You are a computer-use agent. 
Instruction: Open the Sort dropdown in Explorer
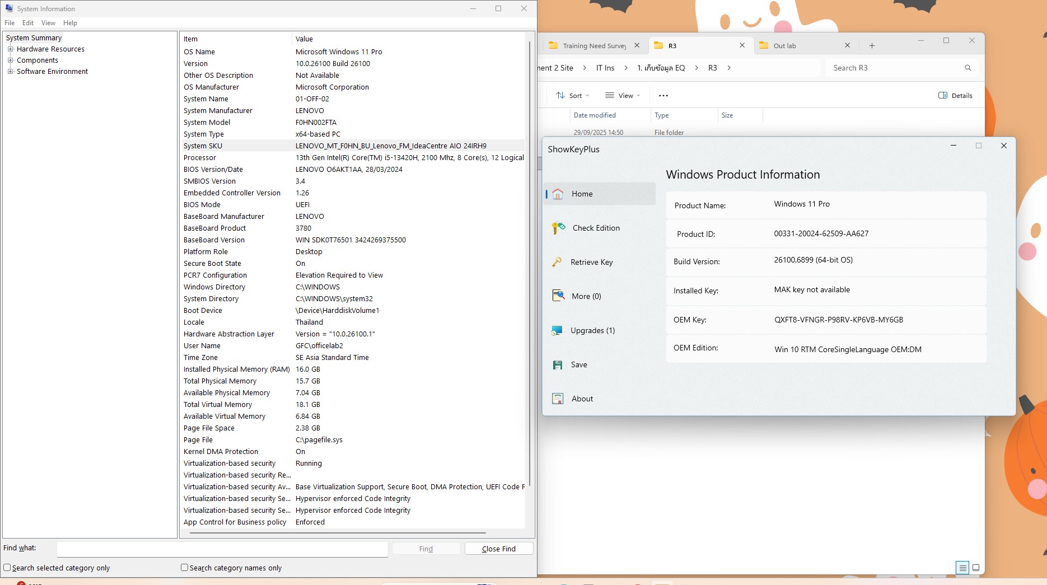[572, 95]
